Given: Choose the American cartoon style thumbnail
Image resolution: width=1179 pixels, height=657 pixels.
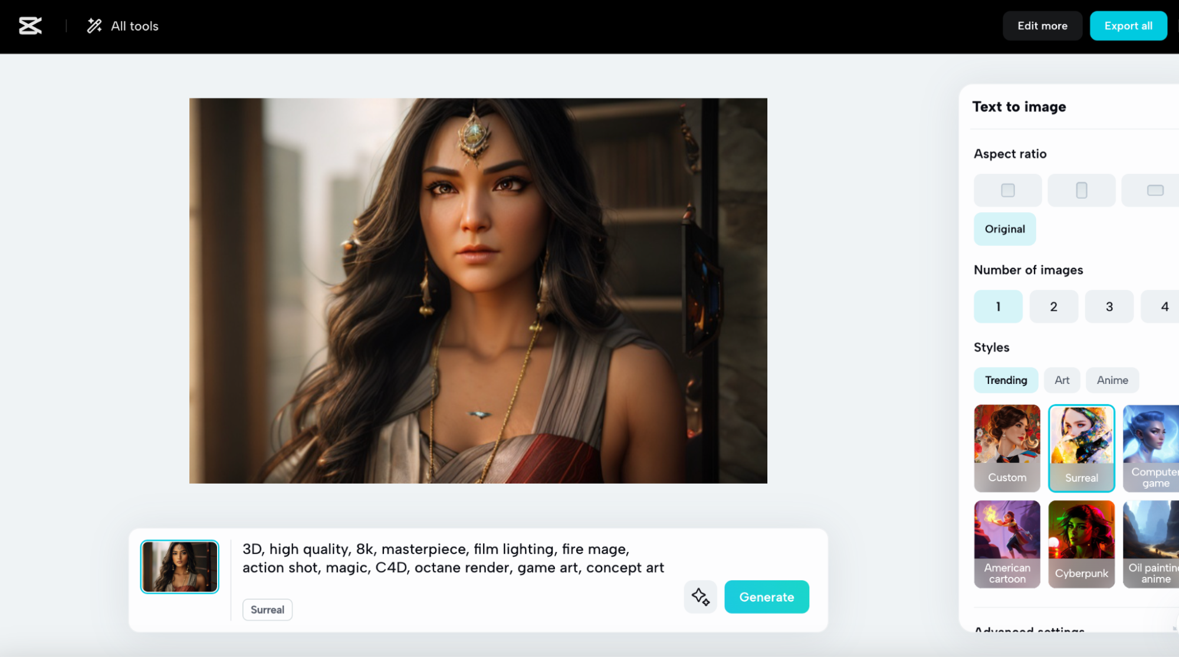Looking at the screenshot, I should click(1007, 544).
